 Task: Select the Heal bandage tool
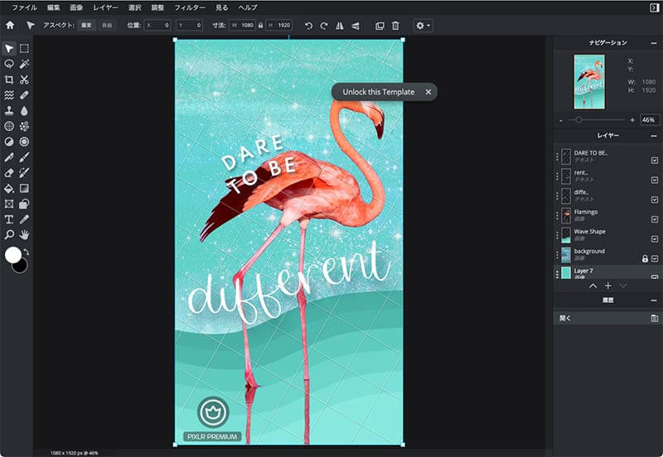[25, 95]
